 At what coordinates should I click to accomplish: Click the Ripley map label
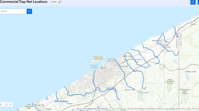[194, 24]
